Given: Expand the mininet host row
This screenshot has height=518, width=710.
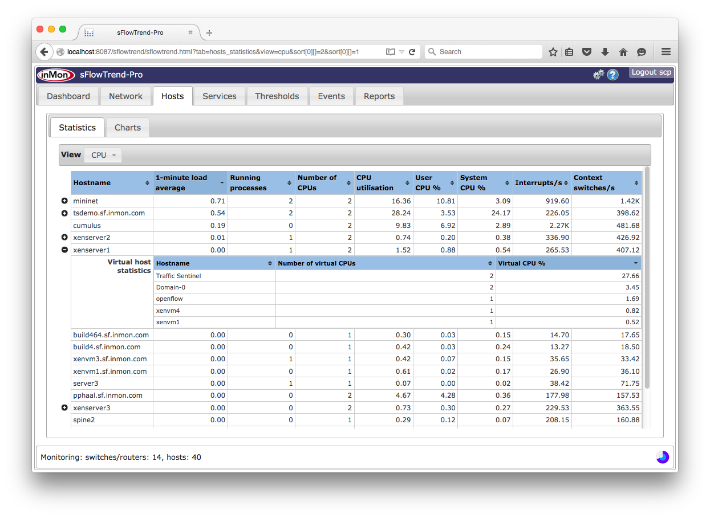Looking at the screenshot, I should (x=64, y=201).
